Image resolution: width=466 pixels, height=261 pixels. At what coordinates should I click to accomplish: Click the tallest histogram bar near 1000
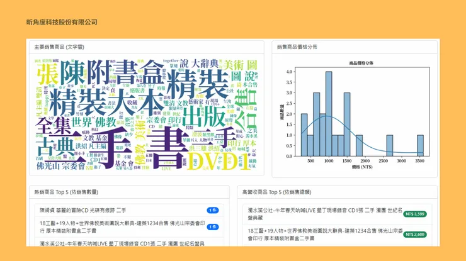[329, 114]
